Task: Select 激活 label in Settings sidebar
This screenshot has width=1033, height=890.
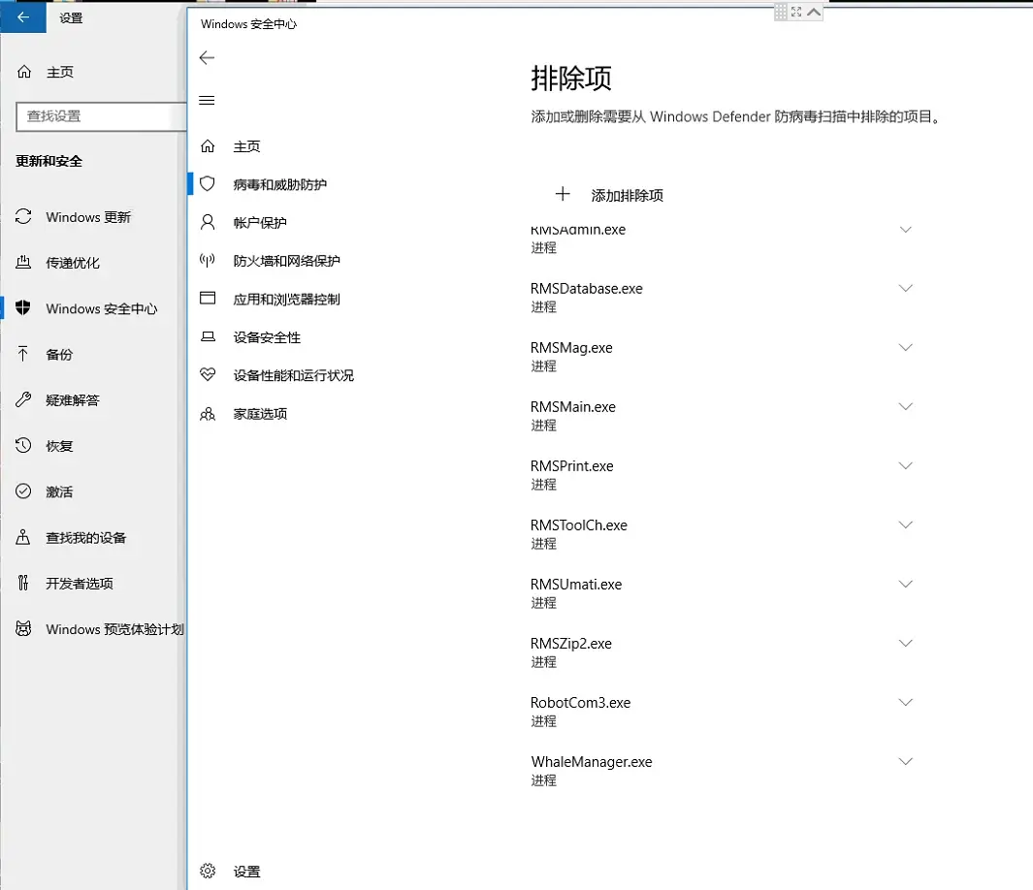Action: [59, 492]
